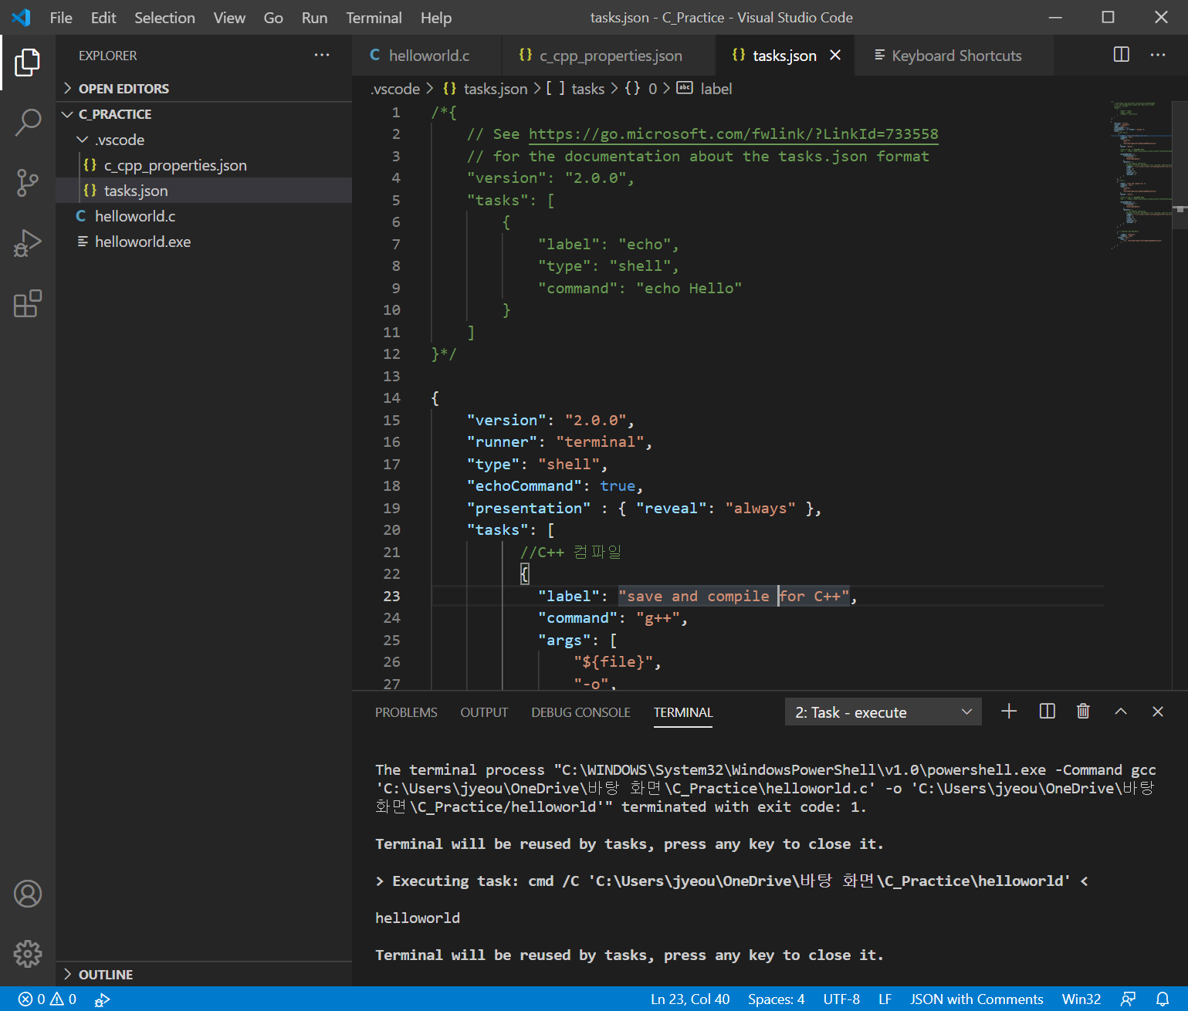
Task: Open the Run and Debug view
Action: pos(27,243)
